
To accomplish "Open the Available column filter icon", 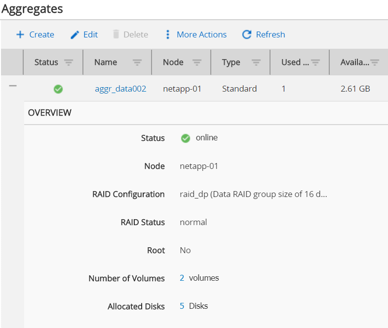I will (x=375, y=63).
